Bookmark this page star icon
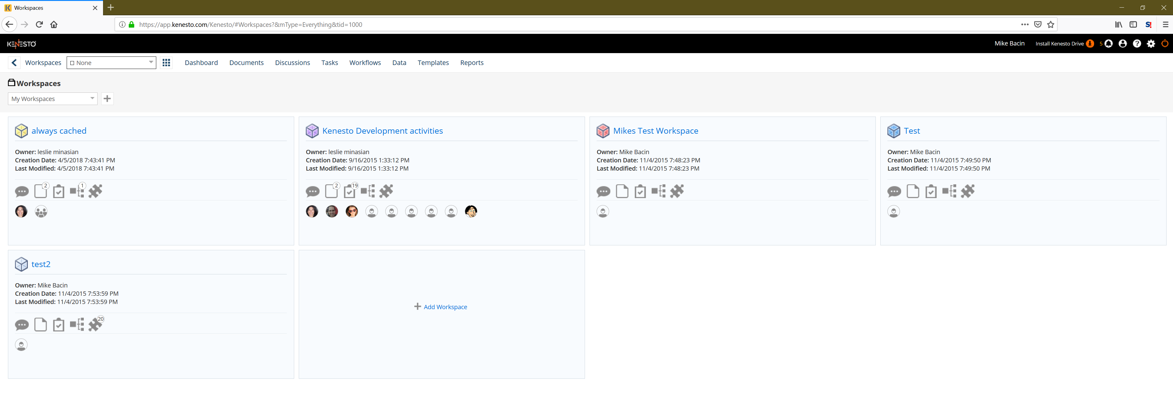Image resolution: width=1173 pixels, height=394 pixels. [x=1050, y=24]
